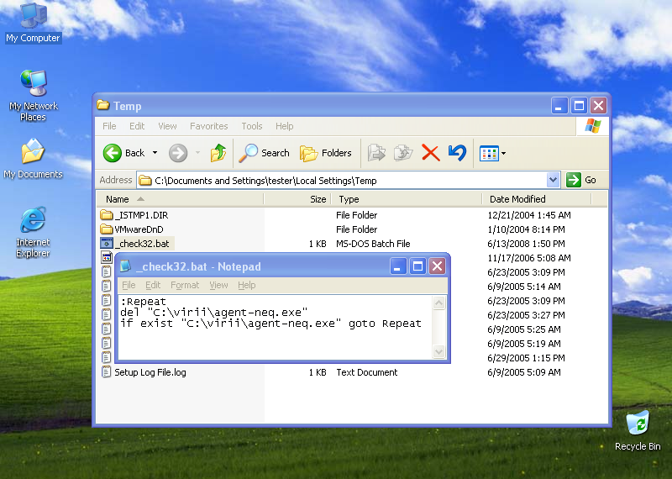672x479 pixels.
Task: Click the _check32.bat file name
Action: pos(142,244)
